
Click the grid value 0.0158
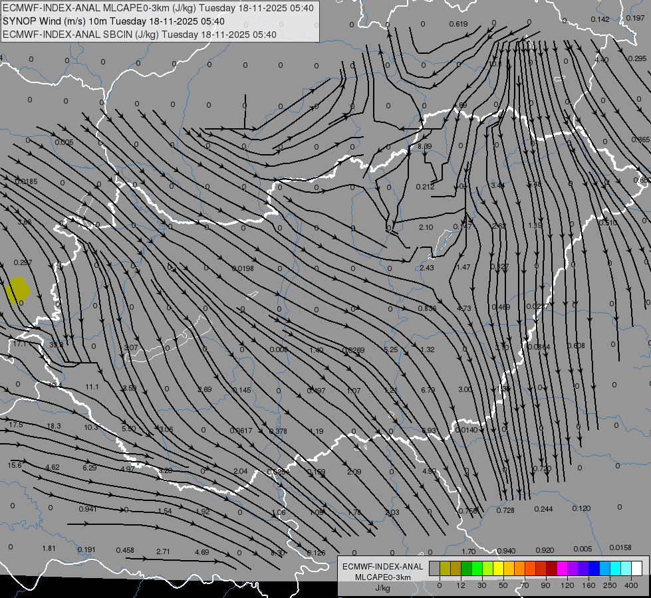[620, 548]
